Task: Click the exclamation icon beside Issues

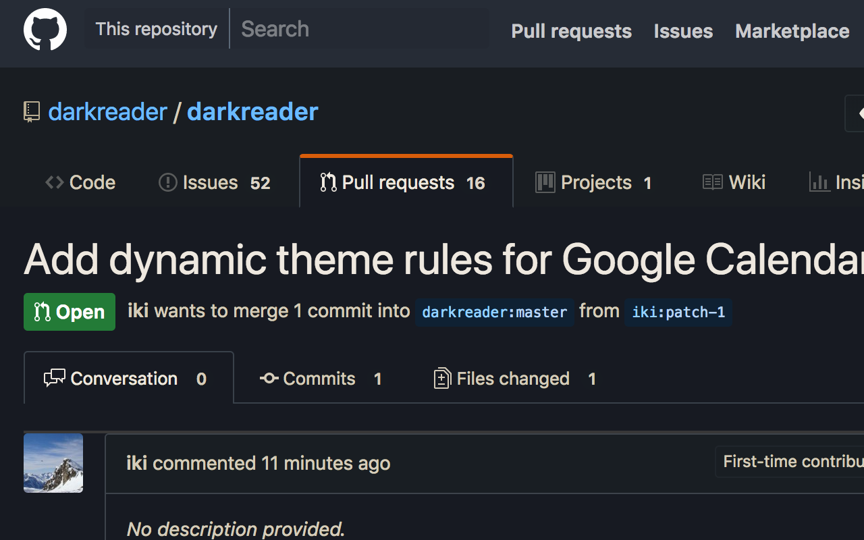Action: tap(167, 182)
